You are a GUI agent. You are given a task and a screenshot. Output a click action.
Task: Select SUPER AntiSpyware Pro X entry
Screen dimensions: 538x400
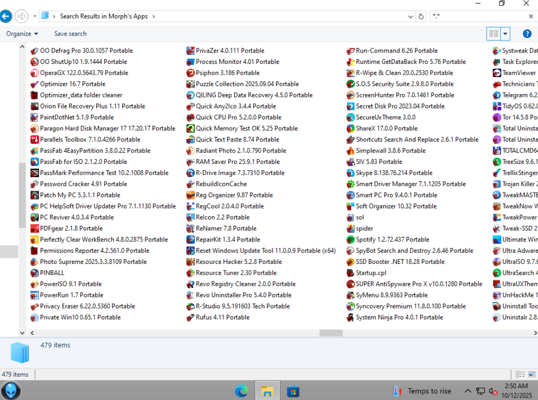pos(414,284)
